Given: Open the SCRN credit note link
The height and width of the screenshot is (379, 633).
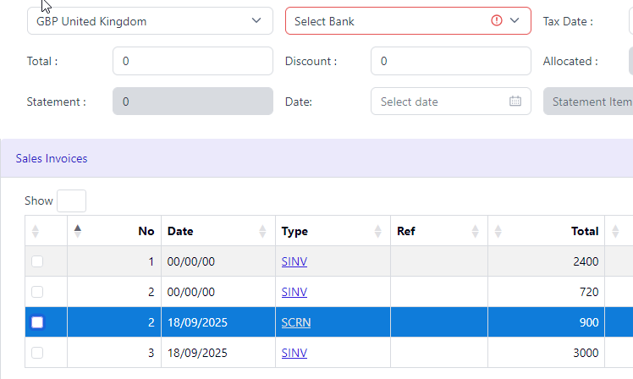Looking at the screenshot, I should coord(296,322).
